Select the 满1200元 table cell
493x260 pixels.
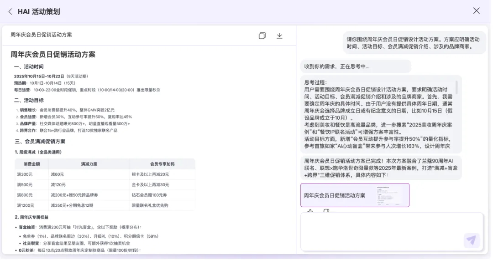26,205
